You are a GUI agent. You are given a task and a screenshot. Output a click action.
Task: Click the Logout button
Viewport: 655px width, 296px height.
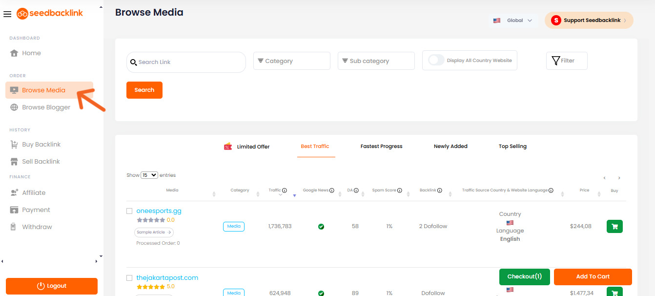pyautogui.click(x=52, y=286)
